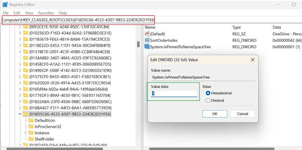This screenshot has width=302, height=150.
Task: Expand the {00F2CE1E-935E-4248-892C-130F32C45CB4} key
Action: [20, 27]
